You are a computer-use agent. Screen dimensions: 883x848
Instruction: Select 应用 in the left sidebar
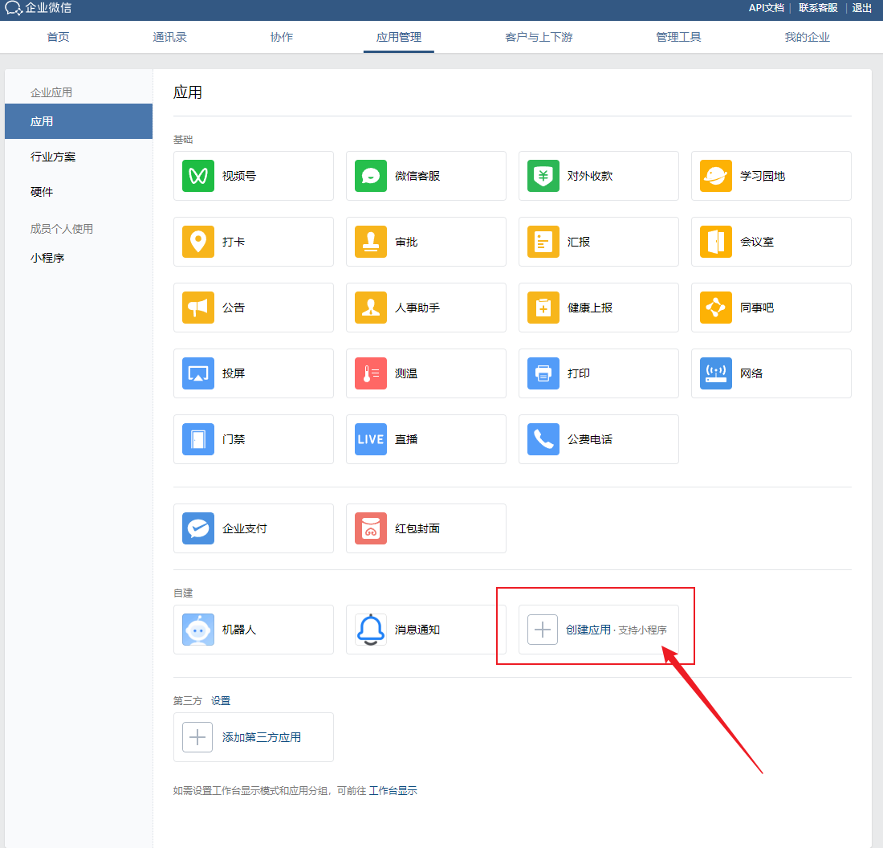coord(79,121)
